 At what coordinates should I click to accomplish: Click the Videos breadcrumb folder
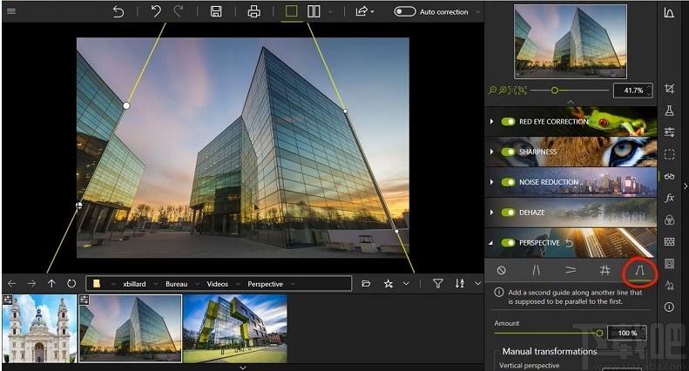218,284
